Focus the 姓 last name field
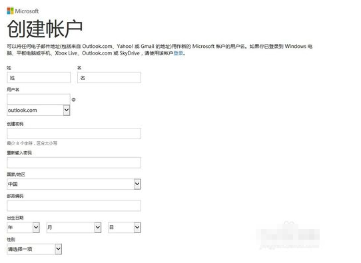 (x=39, y=78)
